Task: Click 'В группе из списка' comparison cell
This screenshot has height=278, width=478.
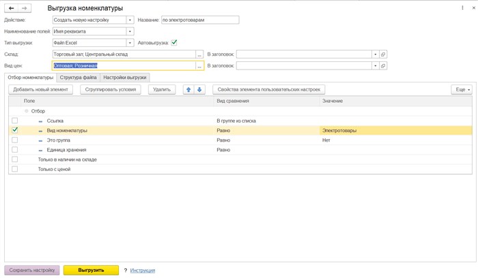Action: pyautogui.click(x=267, y=121)
